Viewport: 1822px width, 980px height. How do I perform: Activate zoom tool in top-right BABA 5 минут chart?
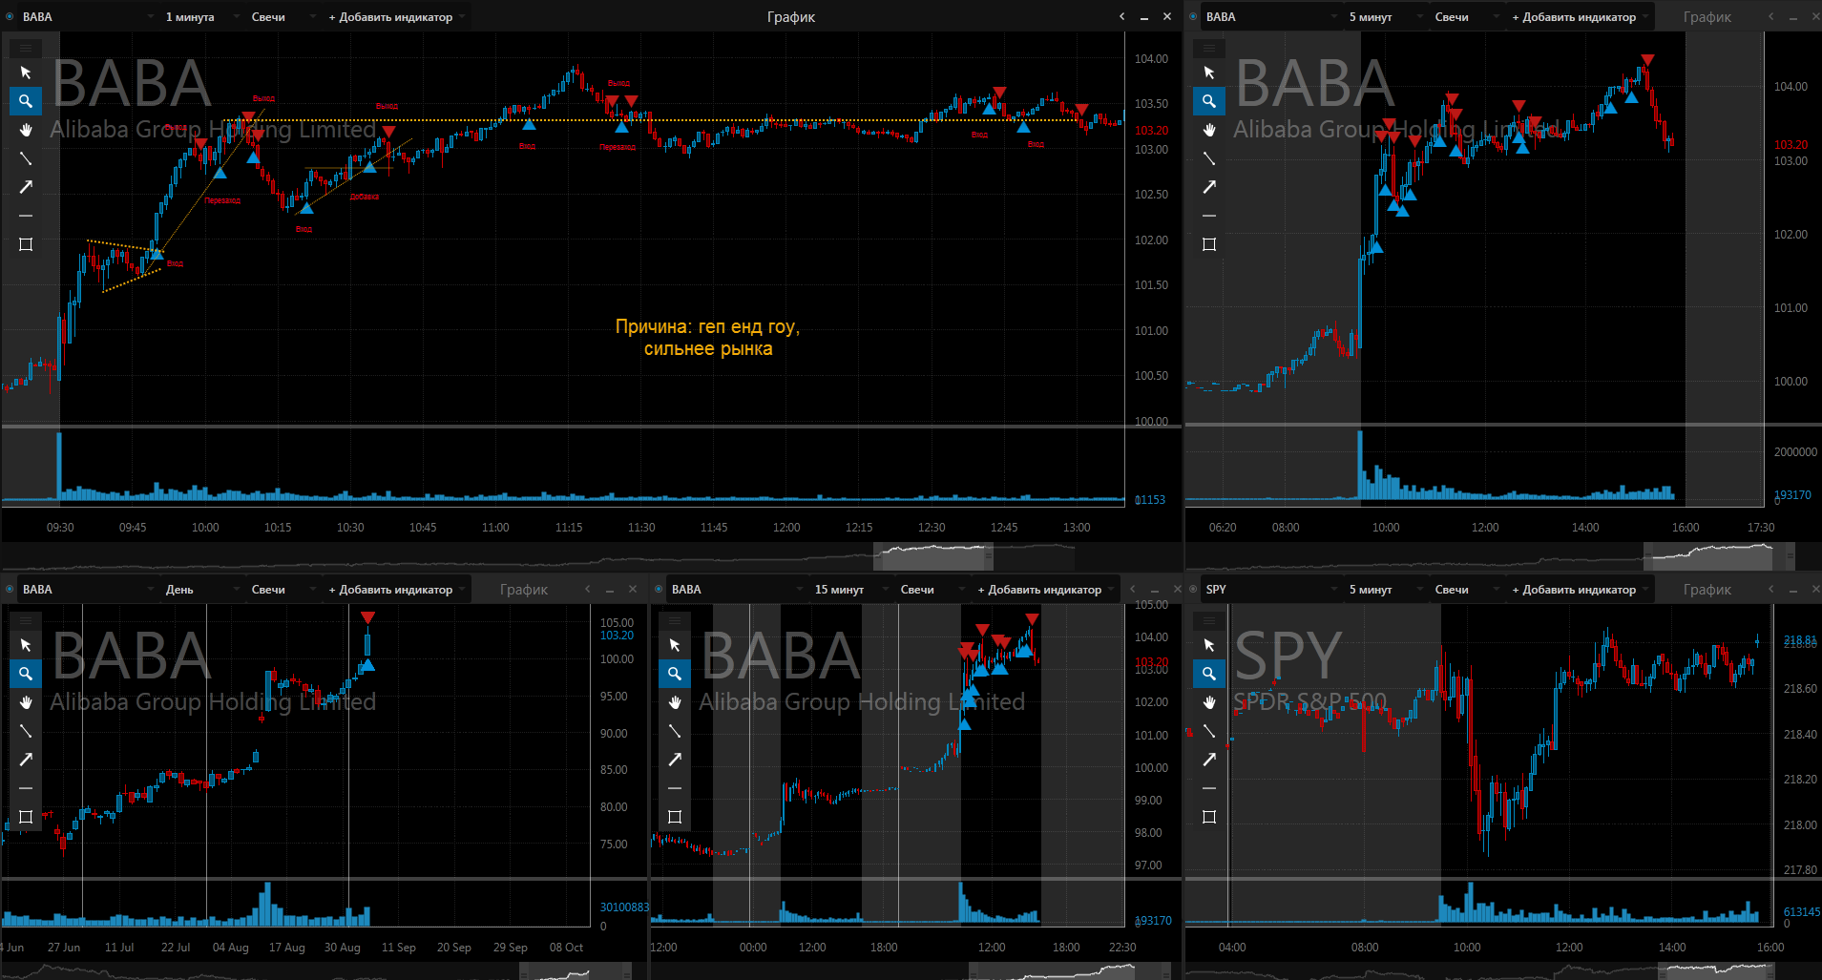tap(1209, 101)
